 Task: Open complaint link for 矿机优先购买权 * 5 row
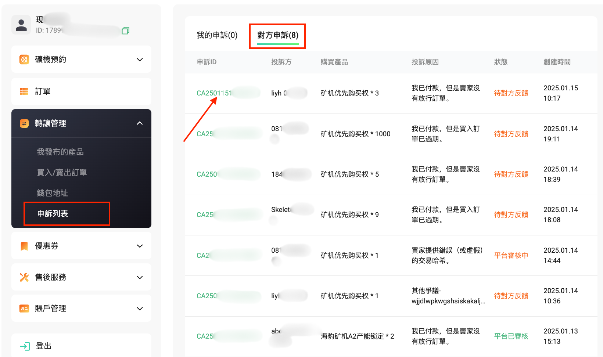point(207,174)
